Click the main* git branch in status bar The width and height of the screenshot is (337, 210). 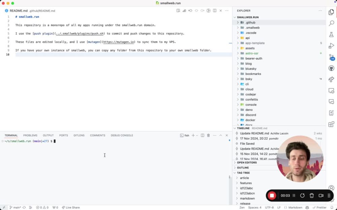point(15,208)
